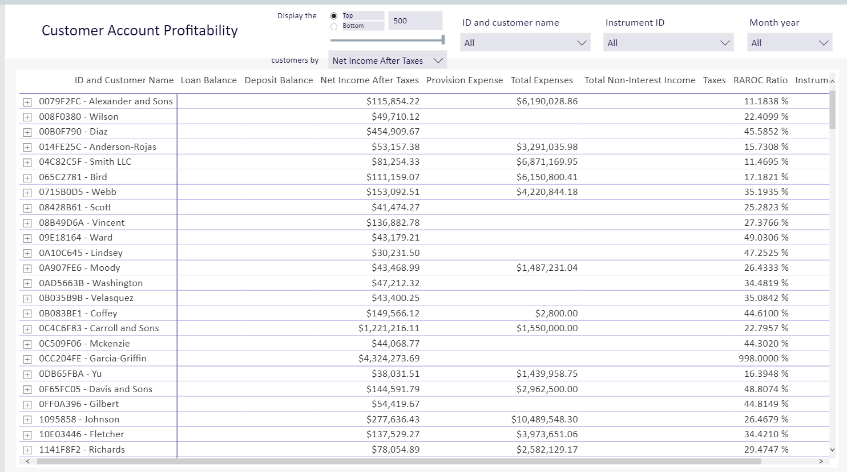Select net income cell $1,221,216.11

coord(389,328)
